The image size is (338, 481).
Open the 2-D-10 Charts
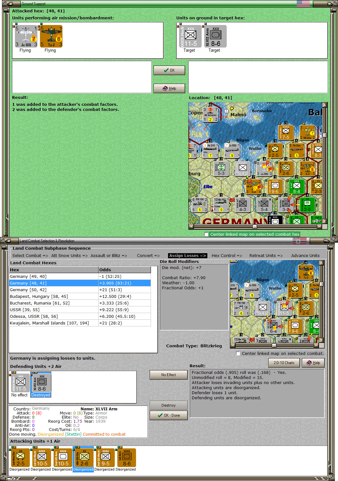click(284, 363)
